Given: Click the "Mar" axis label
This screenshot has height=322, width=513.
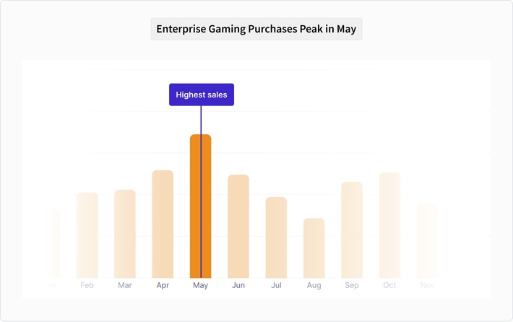Looking at the screenshot, I should tap(125, 285).
